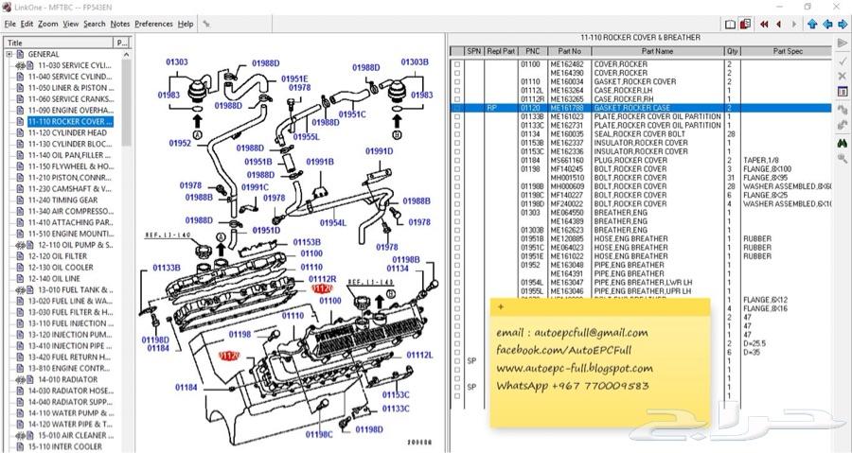The image size is (852, 453).
Task: Click the link icon beside 15-010 AIR CLEANER
Action: point(20,435)
